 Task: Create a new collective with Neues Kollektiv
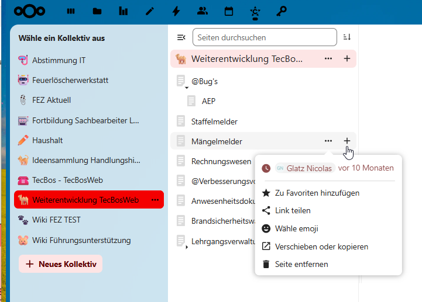click(x=60, y=264)
